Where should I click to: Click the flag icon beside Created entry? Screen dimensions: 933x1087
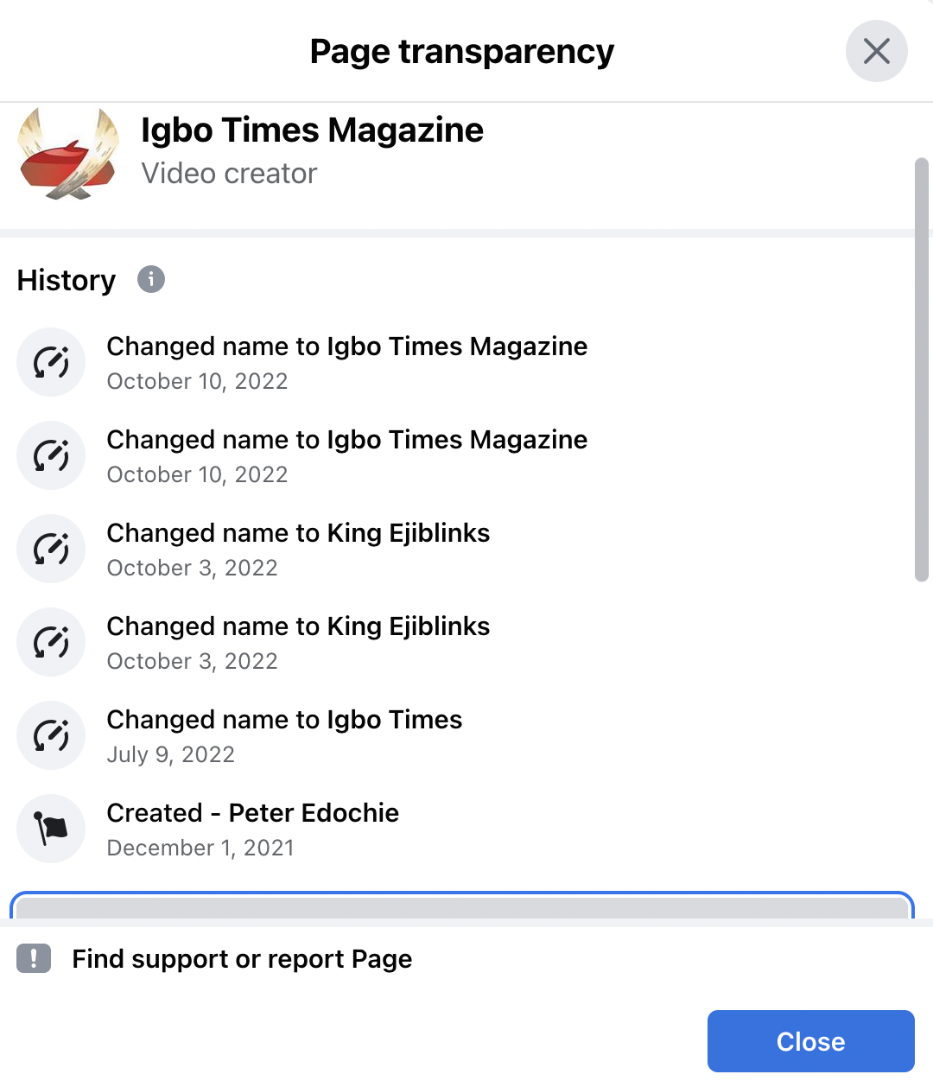[x=51, y=829]
